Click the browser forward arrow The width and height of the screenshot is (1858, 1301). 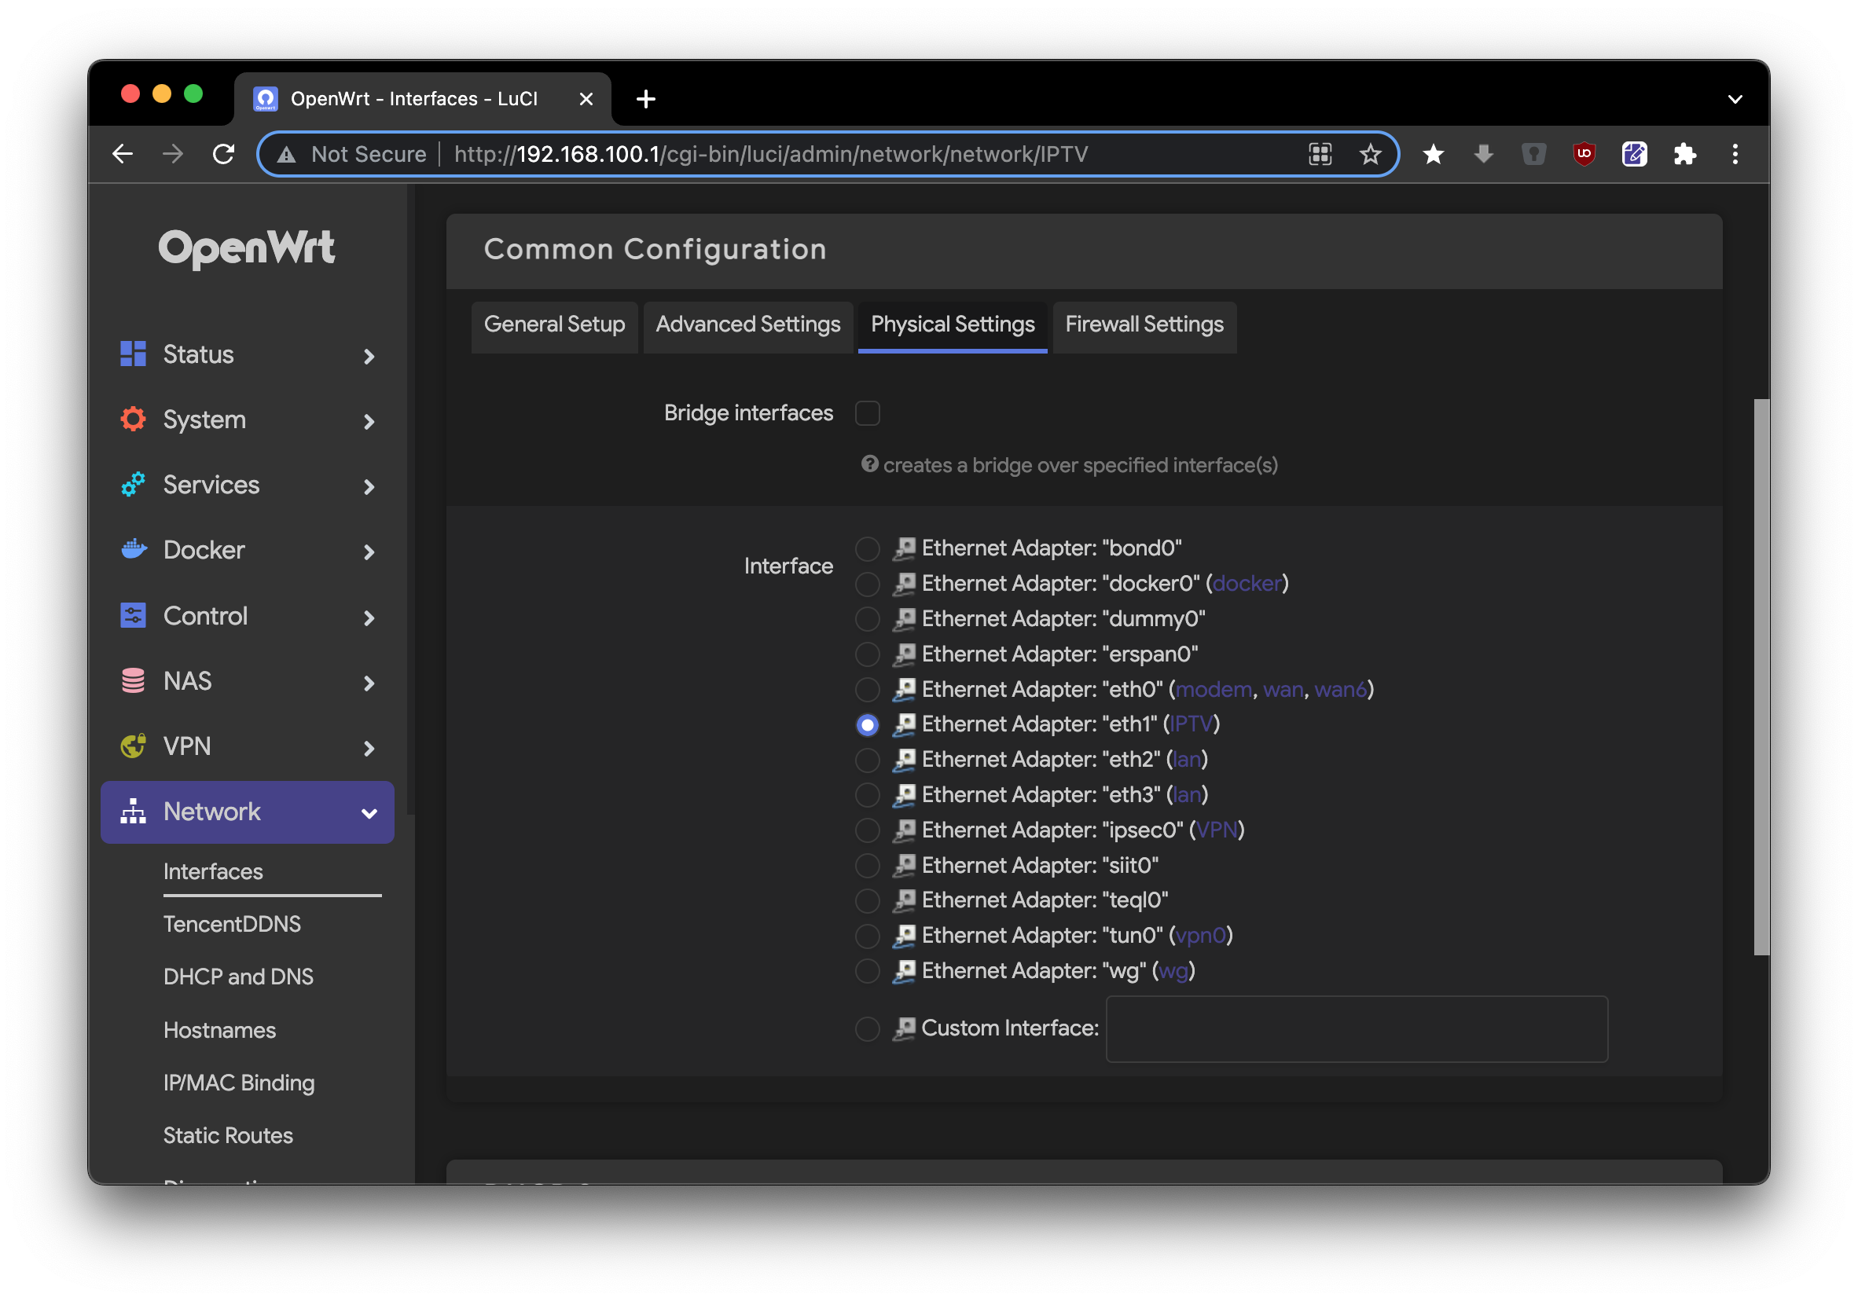172,154
